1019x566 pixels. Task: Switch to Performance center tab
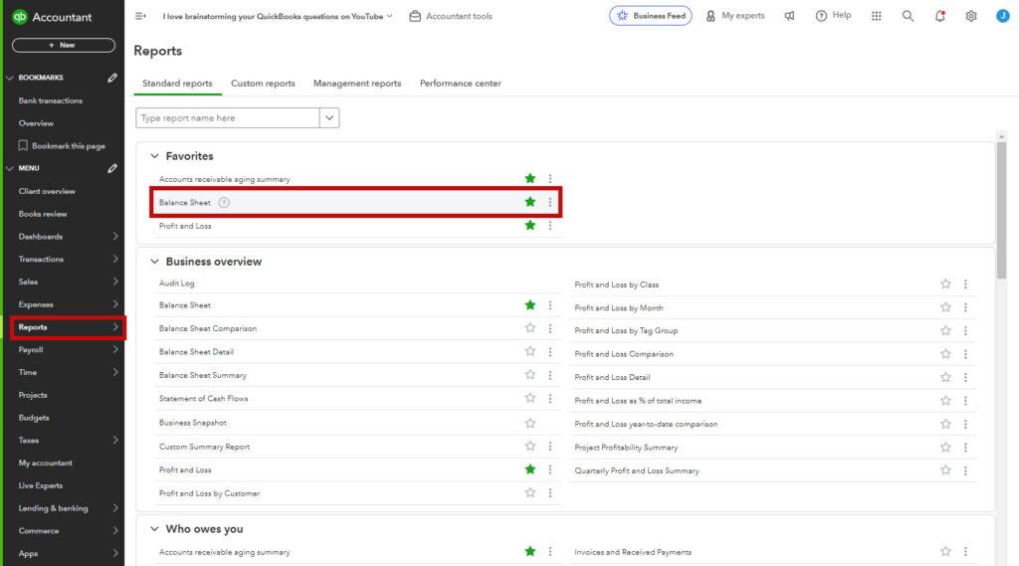(460, 84)
